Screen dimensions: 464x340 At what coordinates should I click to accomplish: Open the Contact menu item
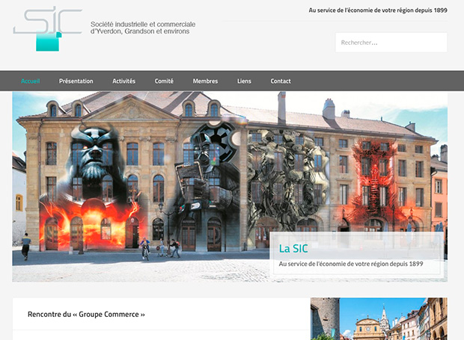(x=281, y=81)
